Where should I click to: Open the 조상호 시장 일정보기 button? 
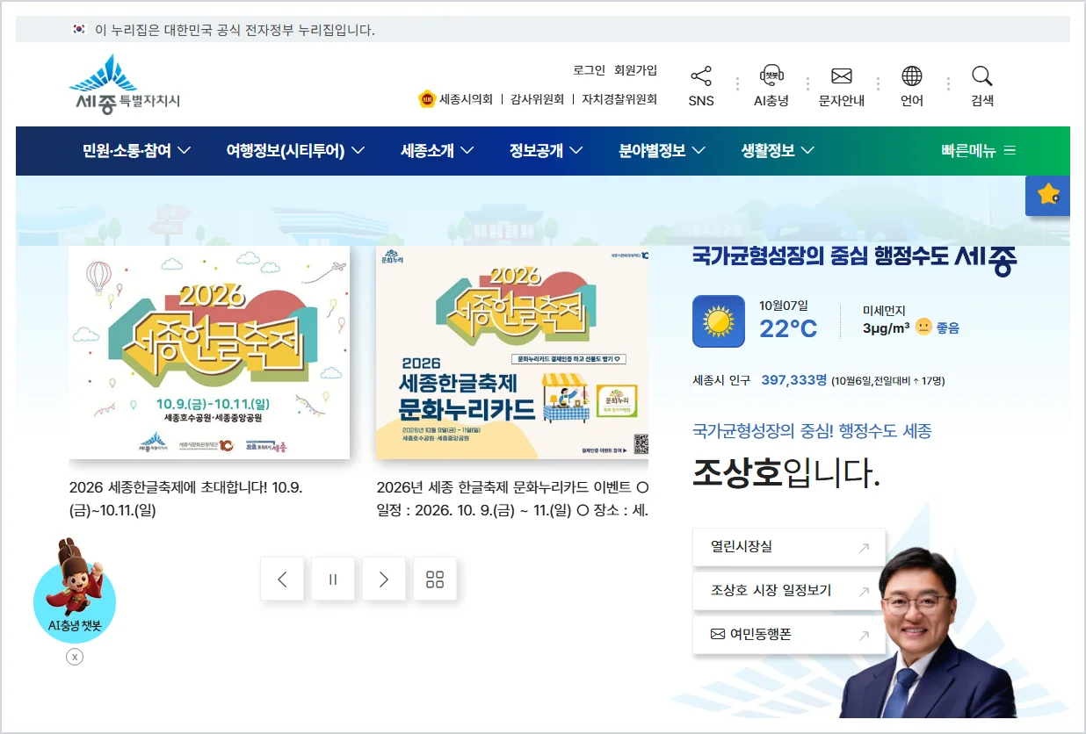click(789, 591)
